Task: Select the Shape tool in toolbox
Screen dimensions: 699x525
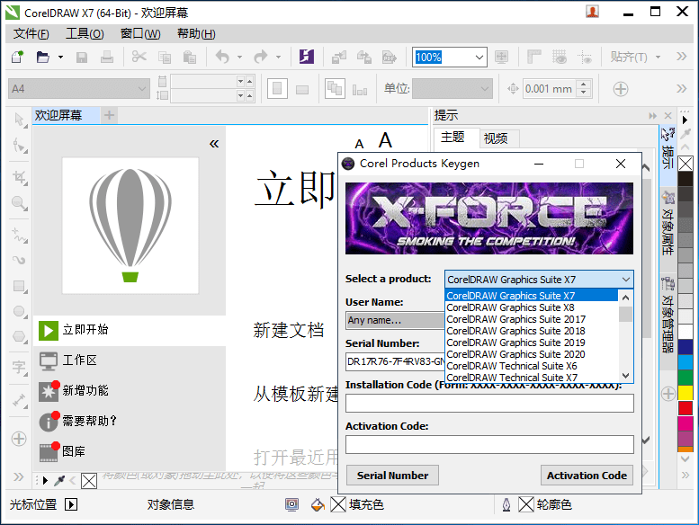Action: tap(19, 146)
